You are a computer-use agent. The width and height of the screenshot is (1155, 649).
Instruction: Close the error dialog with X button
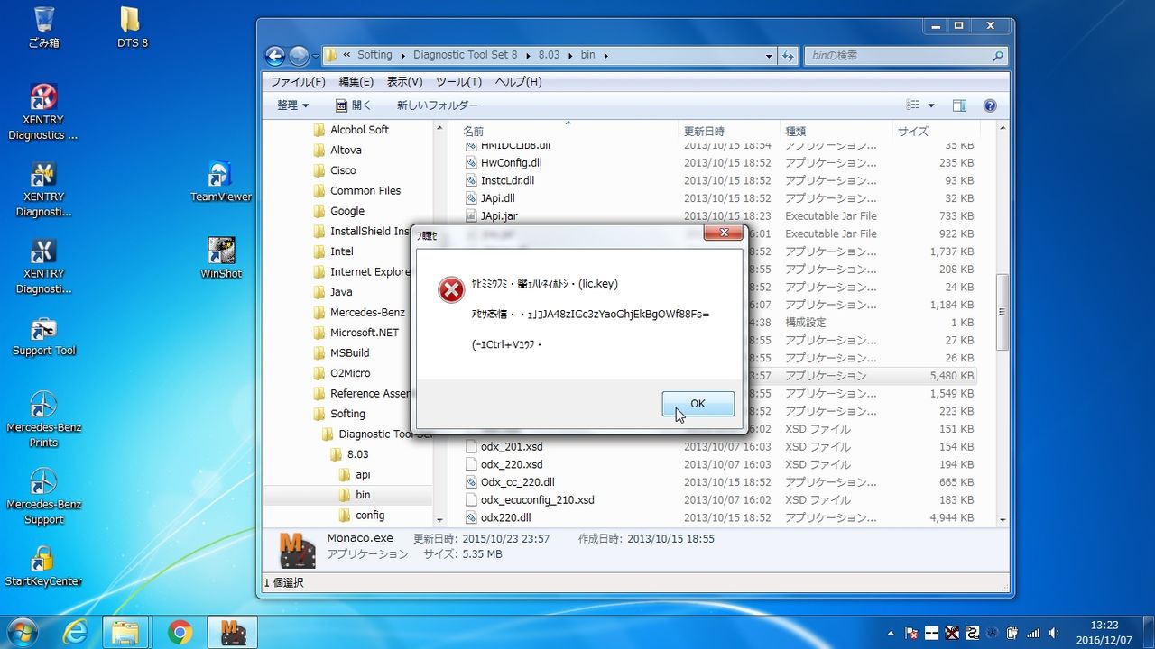[x=723, y=233]
